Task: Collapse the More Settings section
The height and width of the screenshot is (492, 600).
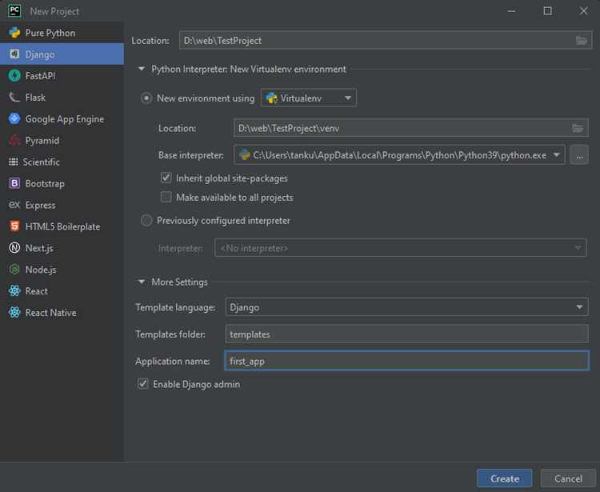Action: point(141,282)
